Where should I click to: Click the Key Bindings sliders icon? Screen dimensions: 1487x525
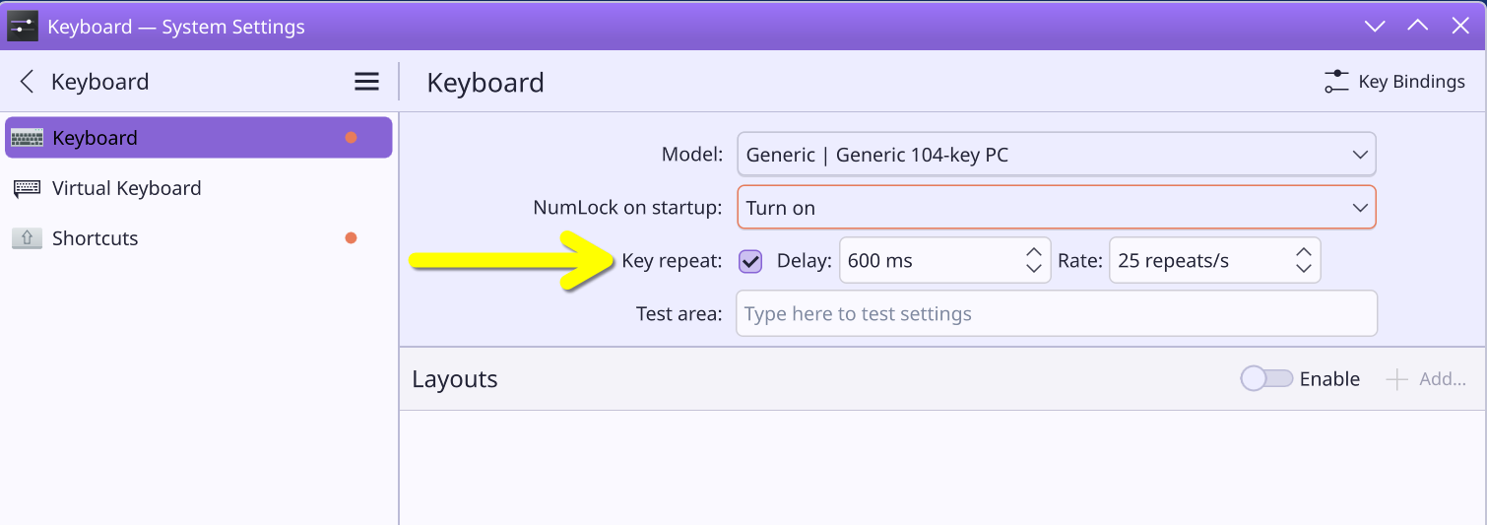[1335, 82]
